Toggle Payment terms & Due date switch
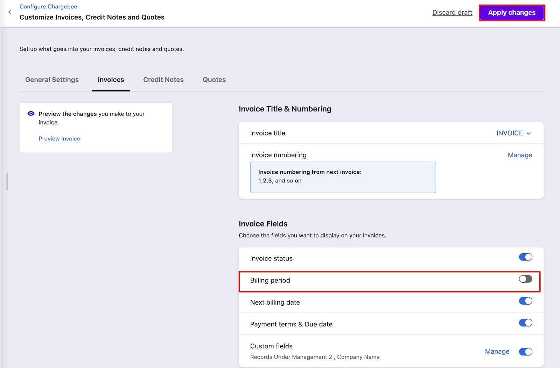This screenshot has width=560, height=368. point(525,323)
